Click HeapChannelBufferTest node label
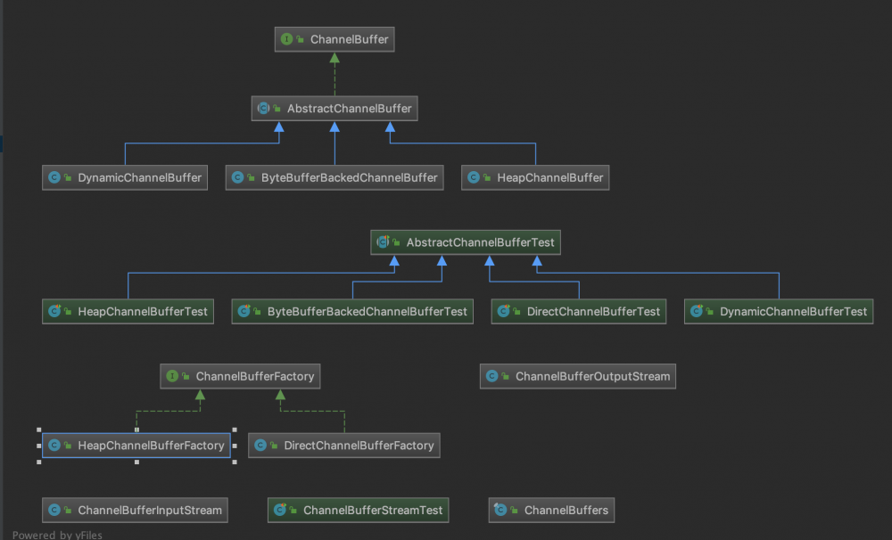This screenshot has width=892, height=540. pyautogui.click(x=142, y=311)
